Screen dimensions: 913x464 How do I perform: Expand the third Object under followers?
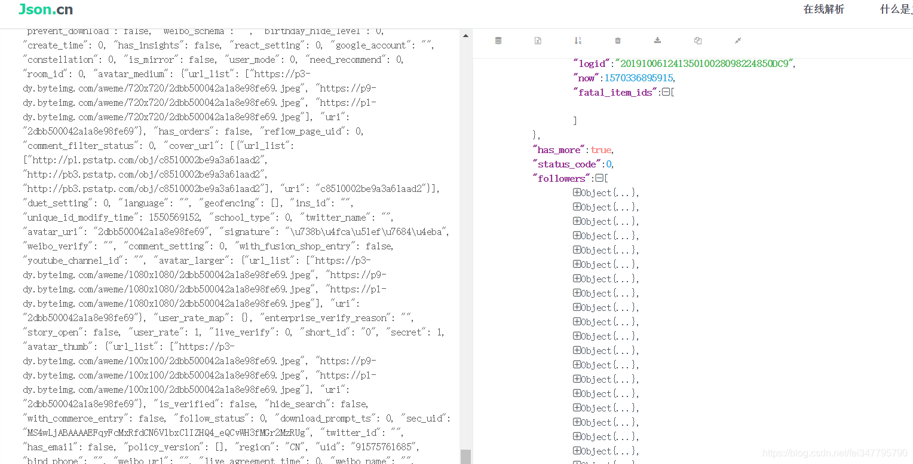tap(577, 221)
